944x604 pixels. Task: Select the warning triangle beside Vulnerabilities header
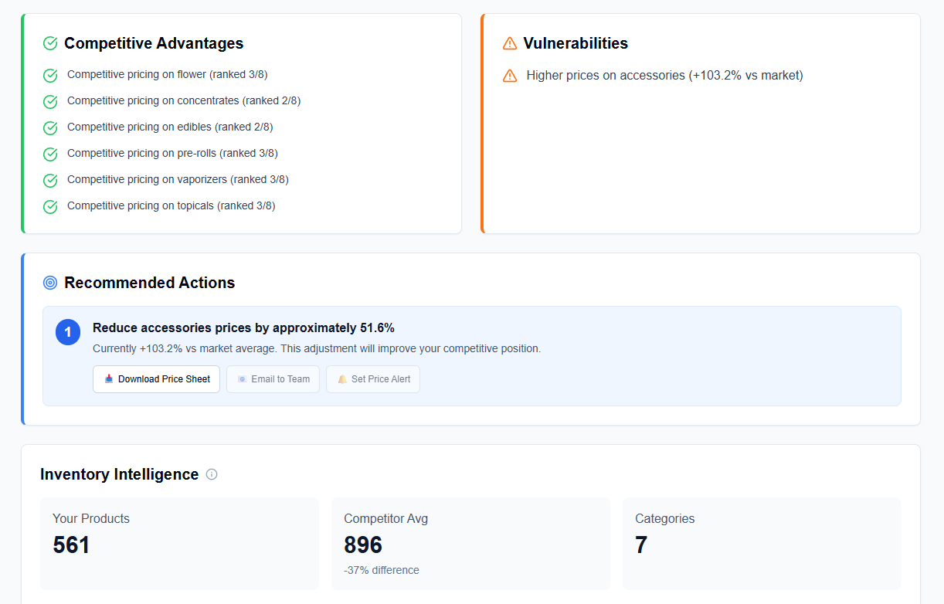(x=510, y=43)
